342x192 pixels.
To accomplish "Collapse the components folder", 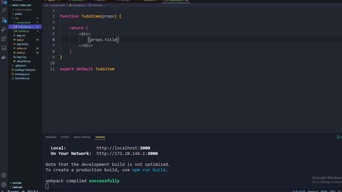I will (x=24, y=22).
